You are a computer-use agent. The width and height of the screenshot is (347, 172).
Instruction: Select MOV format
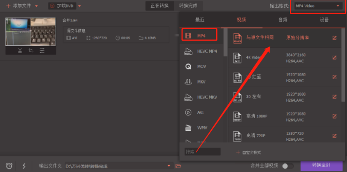tap(202, 67)
